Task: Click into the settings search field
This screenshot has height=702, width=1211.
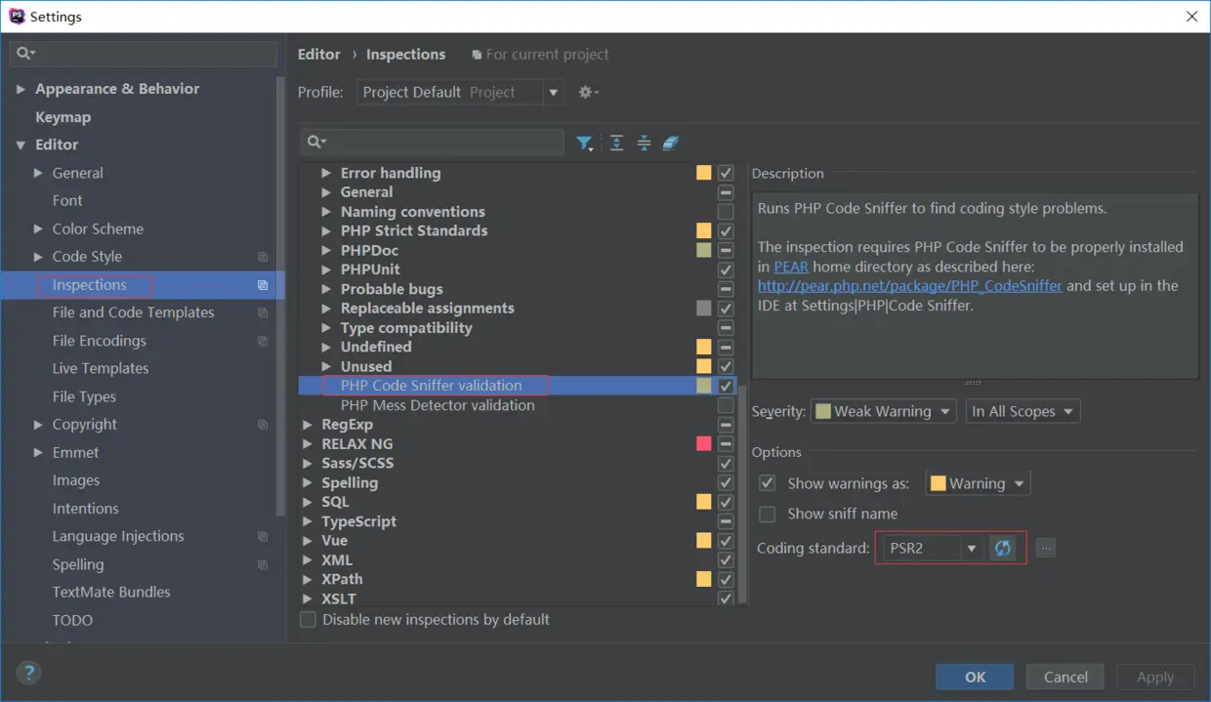Action: [144, 54]
